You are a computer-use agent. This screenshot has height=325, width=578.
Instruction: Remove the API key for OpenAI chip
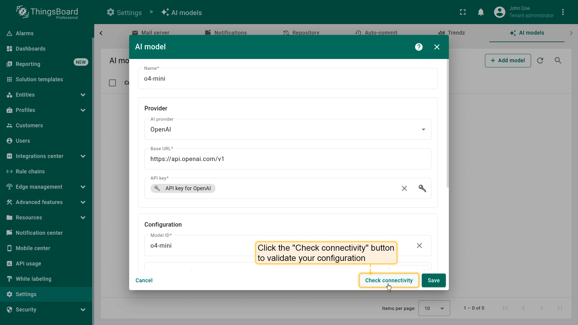(x=404, y=188)
